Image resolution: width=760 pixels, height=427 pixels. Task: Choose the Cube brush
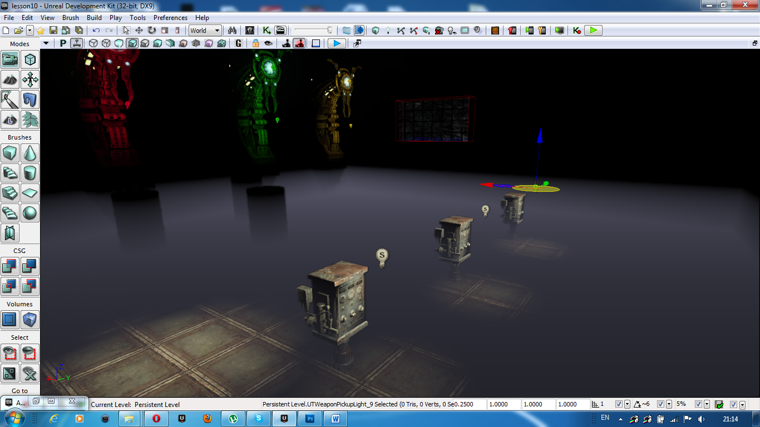(11, 153)
